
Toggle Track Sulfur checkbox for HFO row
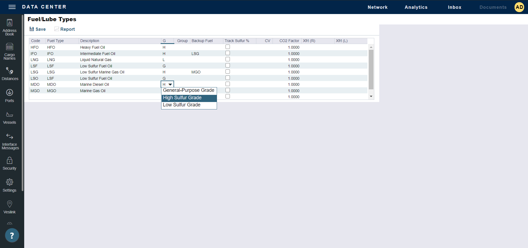coord(228,47)
